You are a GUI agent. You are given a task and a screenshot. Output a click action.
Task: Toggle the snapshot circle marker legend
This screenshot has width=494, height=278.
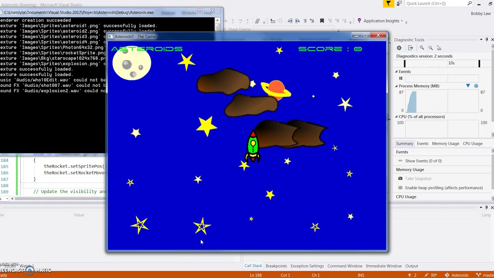476,86
